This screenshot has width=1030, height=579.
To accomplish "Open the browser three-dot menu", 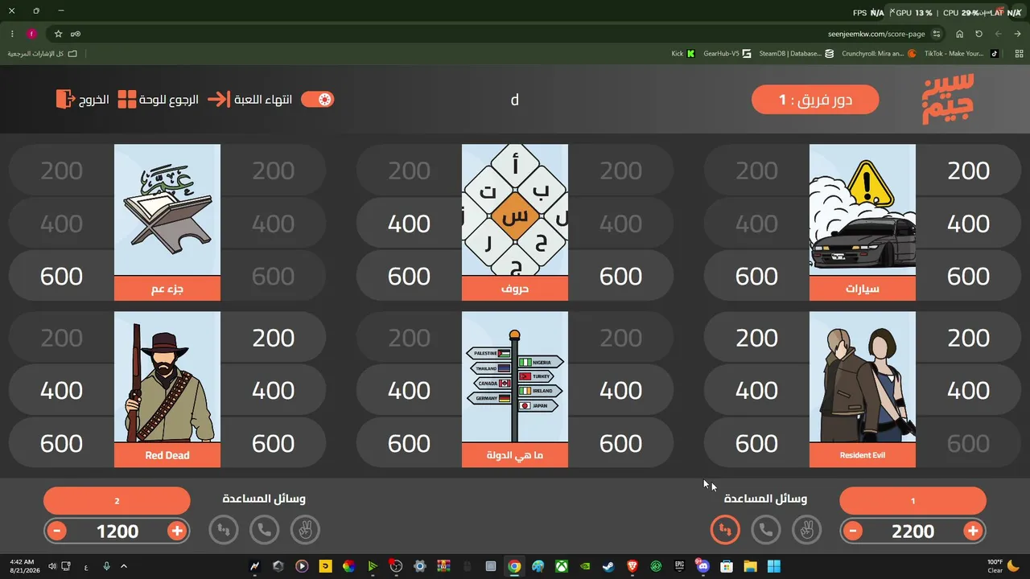I will tap(12, 34).
